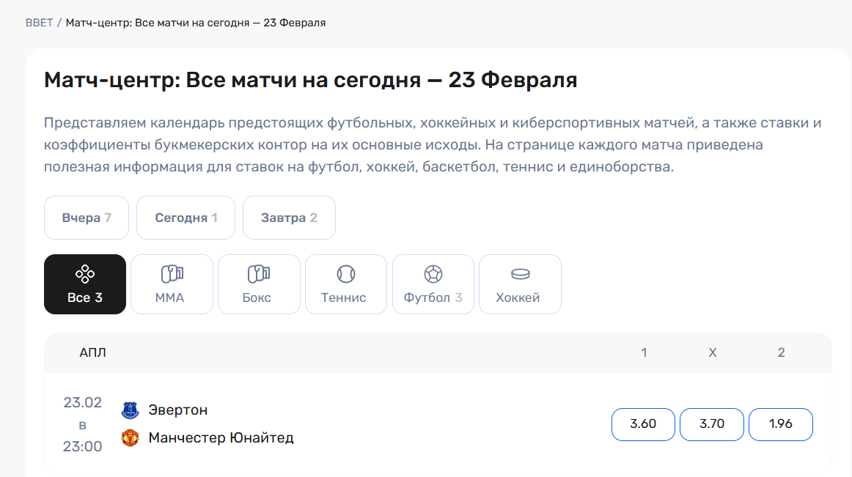
Task: Toggle the Вчера 7 day filter
Action: point(86,217)
